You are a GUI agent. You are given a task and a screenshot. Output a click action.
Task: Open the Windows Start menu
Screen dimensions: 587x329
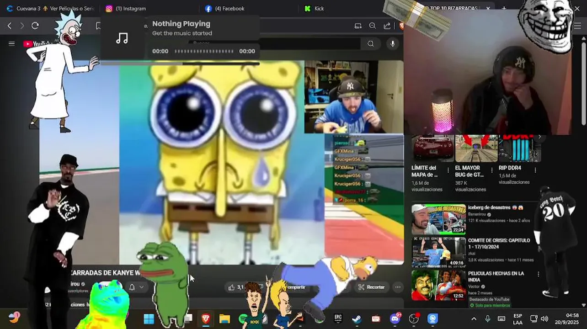(x=149, y=319)
